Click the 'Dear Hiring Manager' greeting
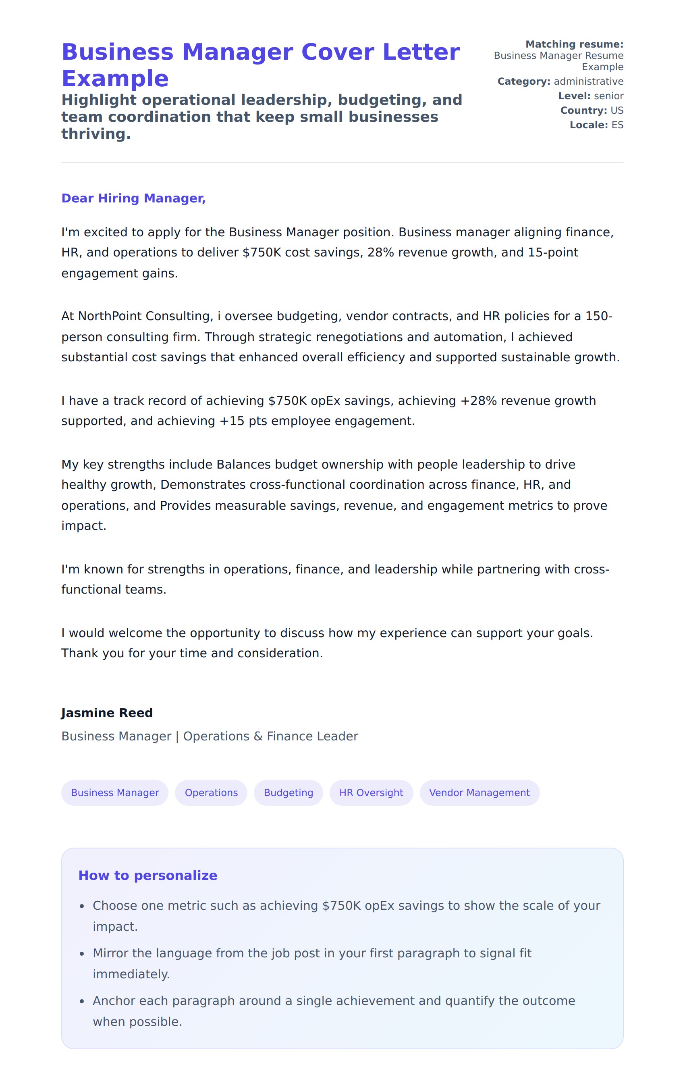 pyautogui.click(x=133, y=198)
